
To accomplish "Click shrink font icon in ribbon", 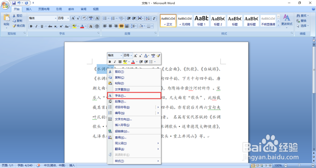I will [78, 18].
